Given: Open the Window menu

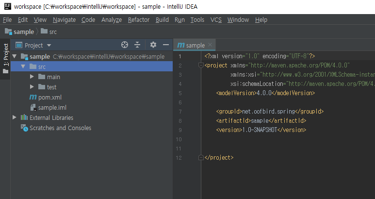Looking at the screenshot, I should (x=238, y=20).
